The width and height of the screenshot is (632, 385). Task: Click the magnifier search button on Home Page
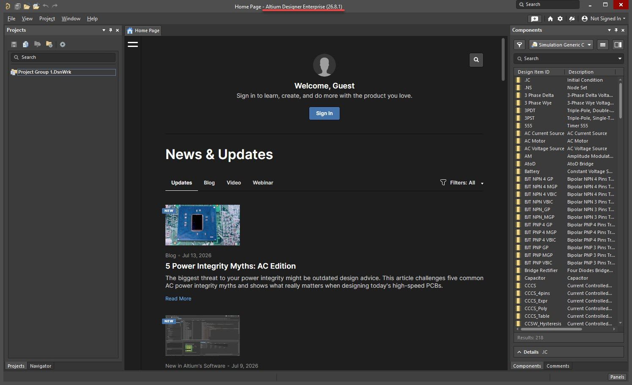click(x=476, y=60)
